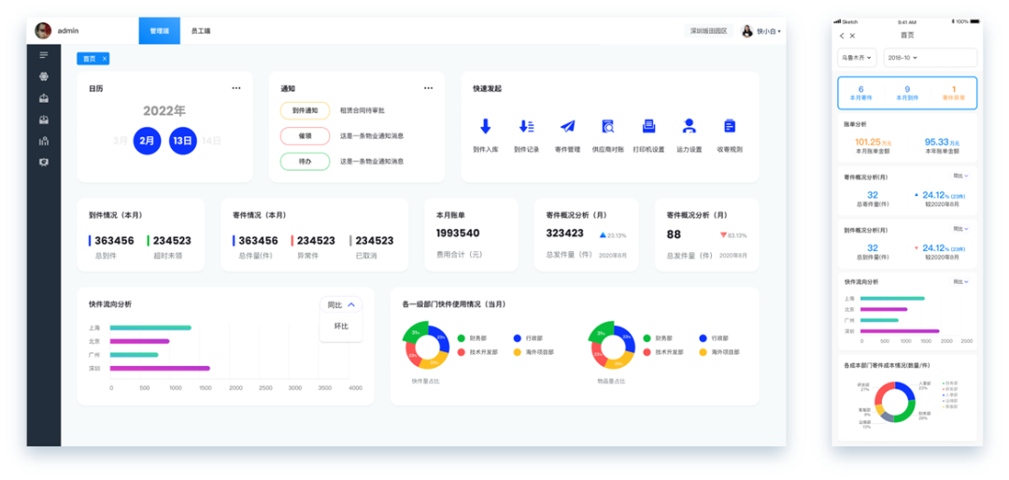The image size is (1009, 480).
Task: Select the faded 14日 in calendar
Action: (212, 141)
